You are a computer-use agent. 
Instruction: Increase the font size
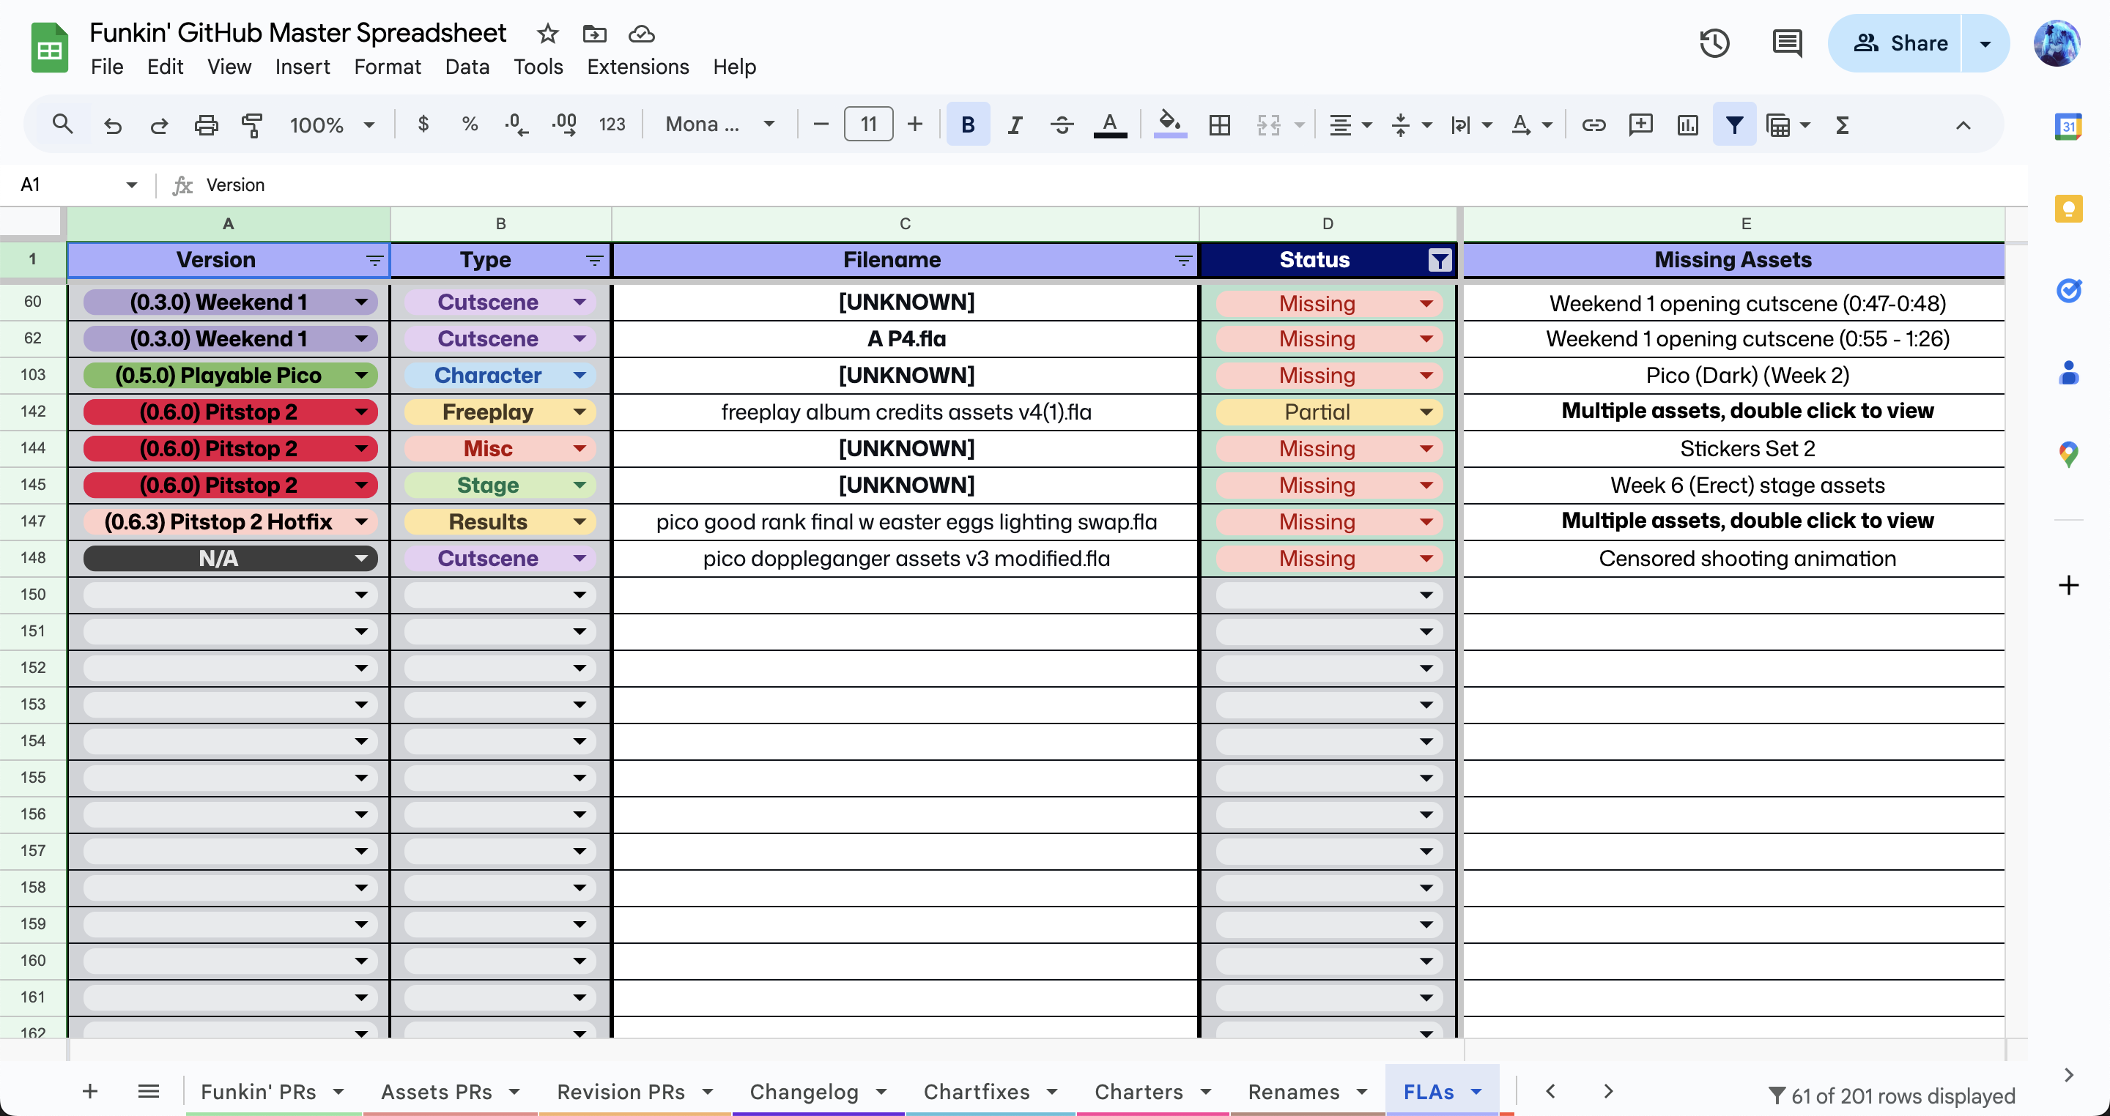[x=915, y=124]
